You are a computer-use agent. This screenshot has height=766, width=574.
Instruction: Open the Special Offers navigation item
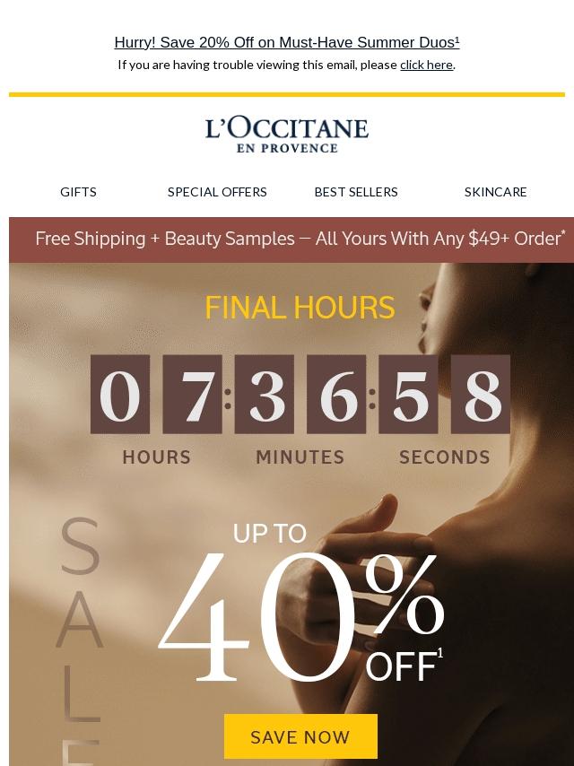click(217, 192)
